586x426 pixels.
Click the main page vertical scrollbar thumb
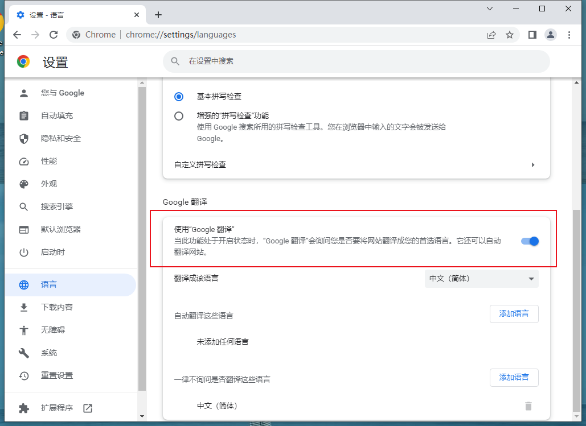577,311
